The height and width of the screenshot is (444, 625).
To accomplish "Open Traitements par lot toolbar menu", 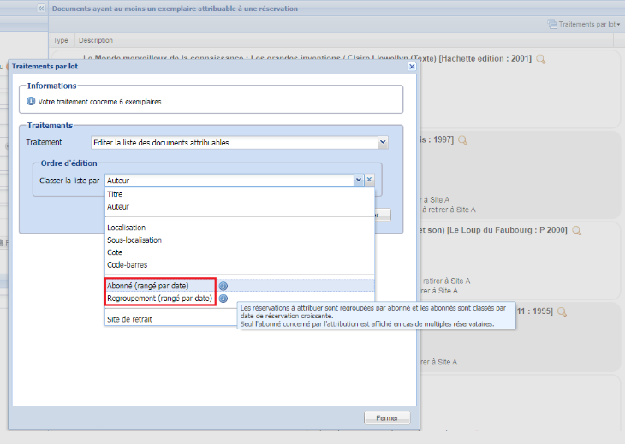I will click(582, 24).
